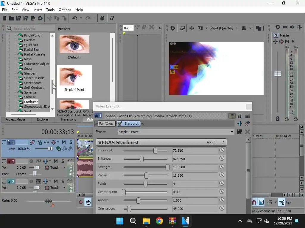This screenshot has width=305, height=228.
Task: Open Master Bus audio properties gear
Action: click(278, 27)
